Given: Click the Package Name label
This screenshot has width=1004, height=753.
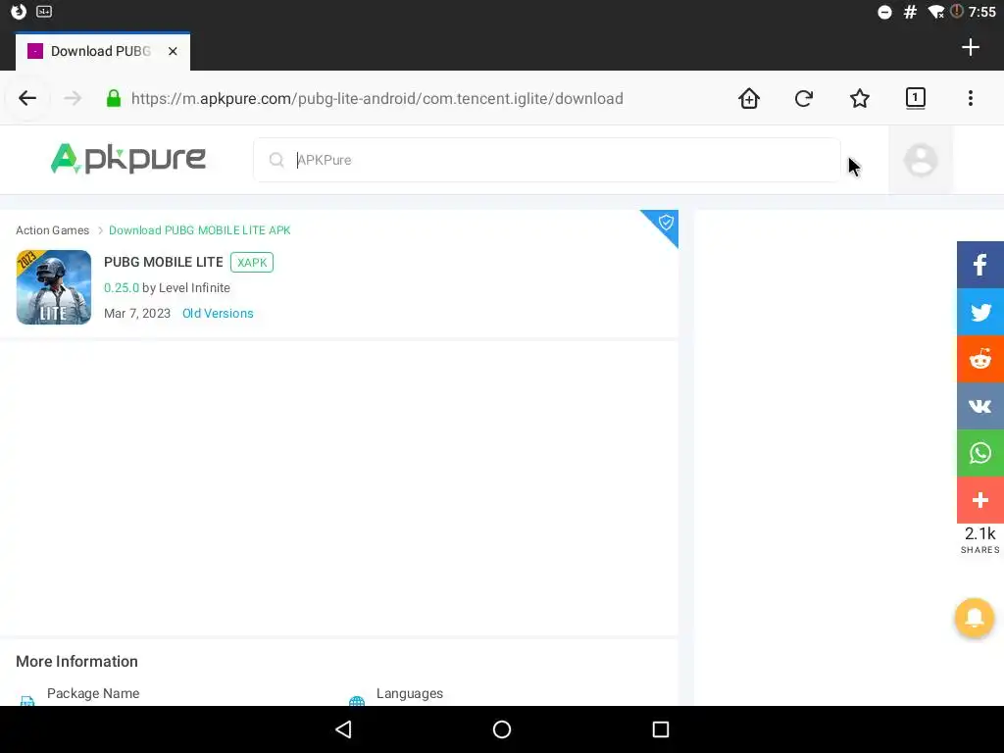Looking at the screenshot, I should [x=93, y=693].
